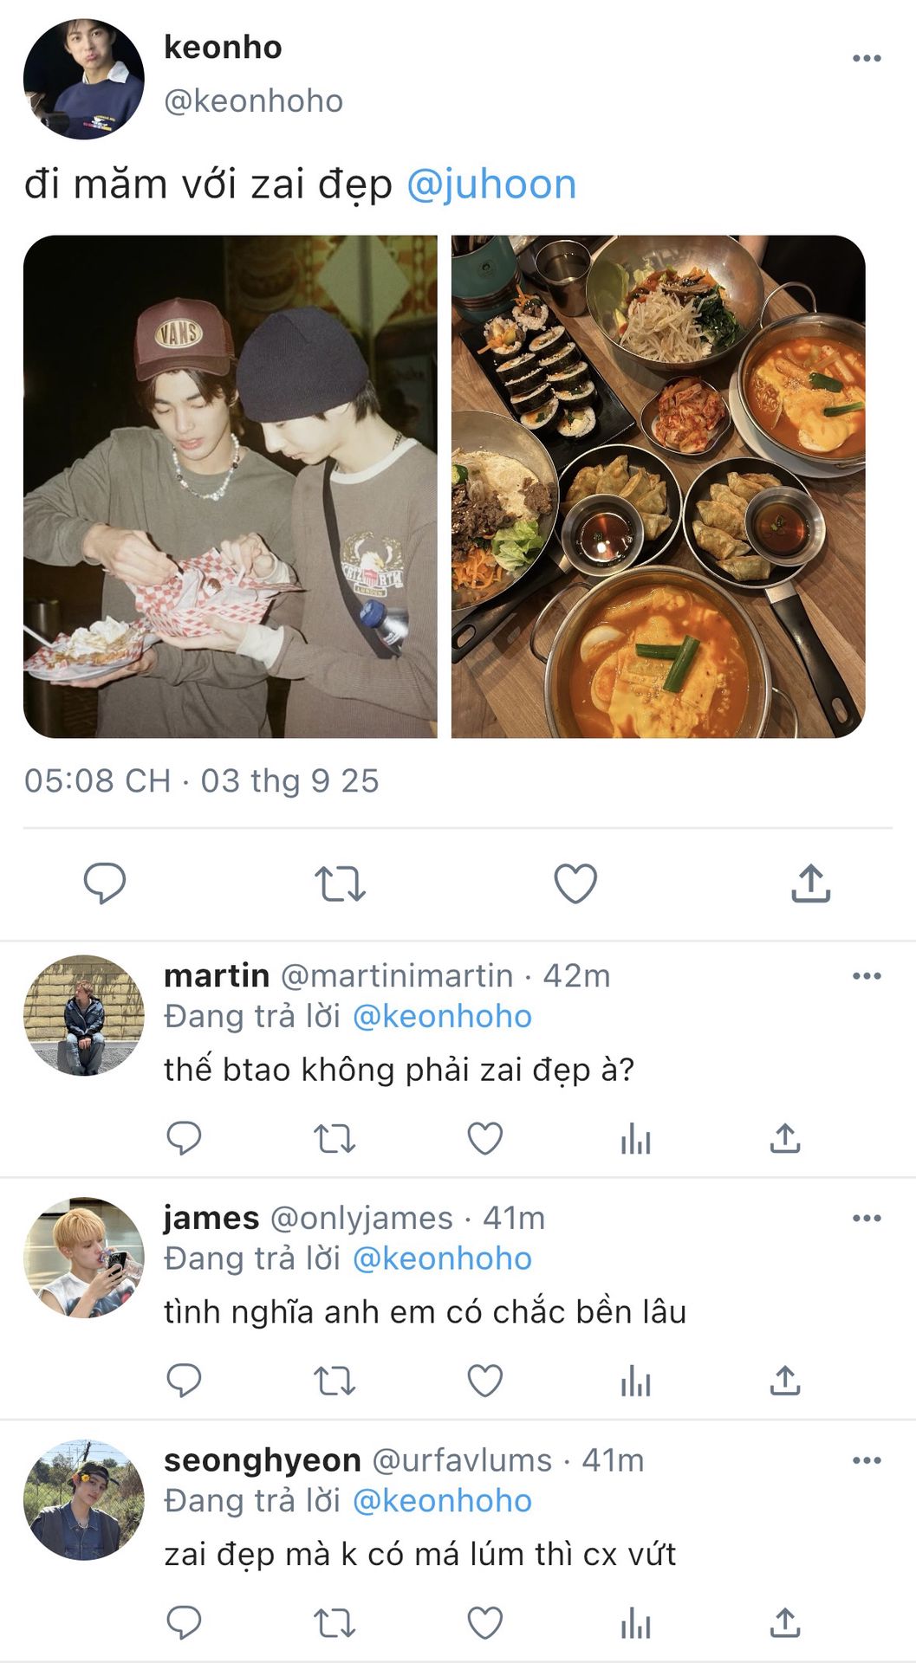Like martin's reply
916x1663 pixels.
485,1138
